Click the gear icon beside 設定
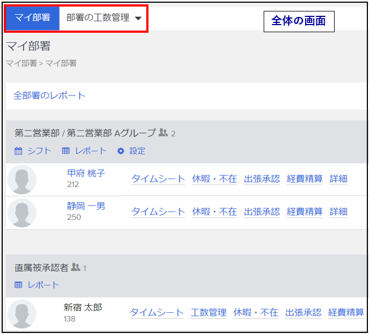Screen dimensions: 369x334 [121, 151]
